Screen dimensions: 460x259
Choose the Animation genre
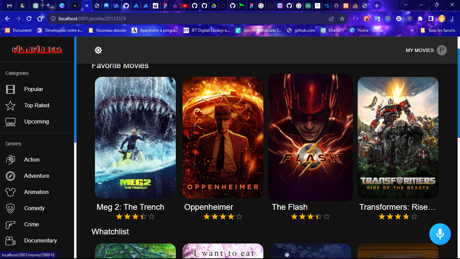click(x=36, y=192)
